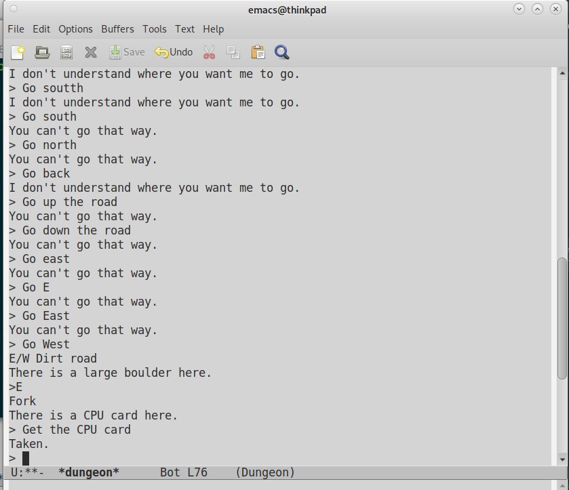Click the line "There is a large boulder here."
This screenshot has height=490, width=569.
pos(110,373)
